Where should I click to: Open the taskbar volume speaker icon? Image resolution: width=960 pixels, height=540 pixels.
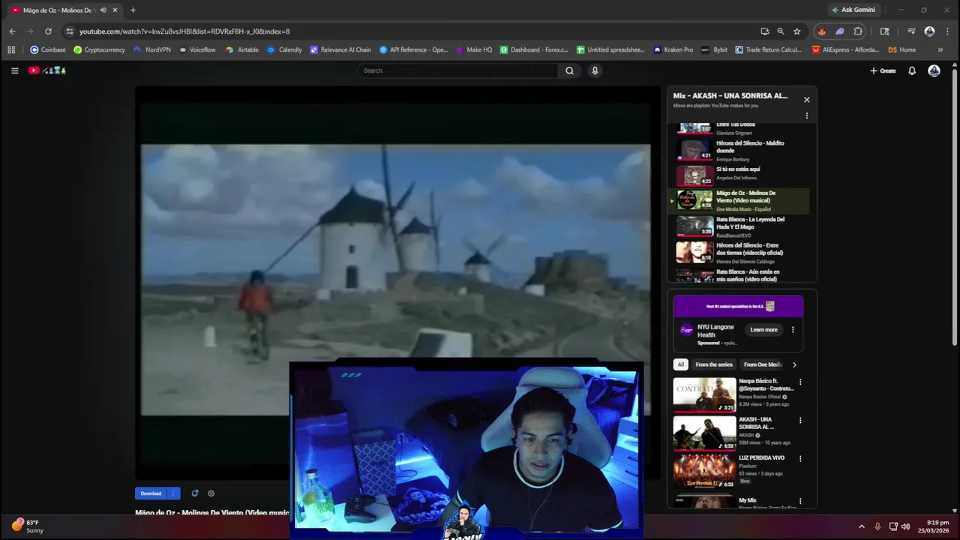point(905,526)
